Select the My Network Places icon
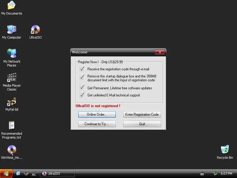This screenshot has height=178, width=237. [x=12, y=58]
